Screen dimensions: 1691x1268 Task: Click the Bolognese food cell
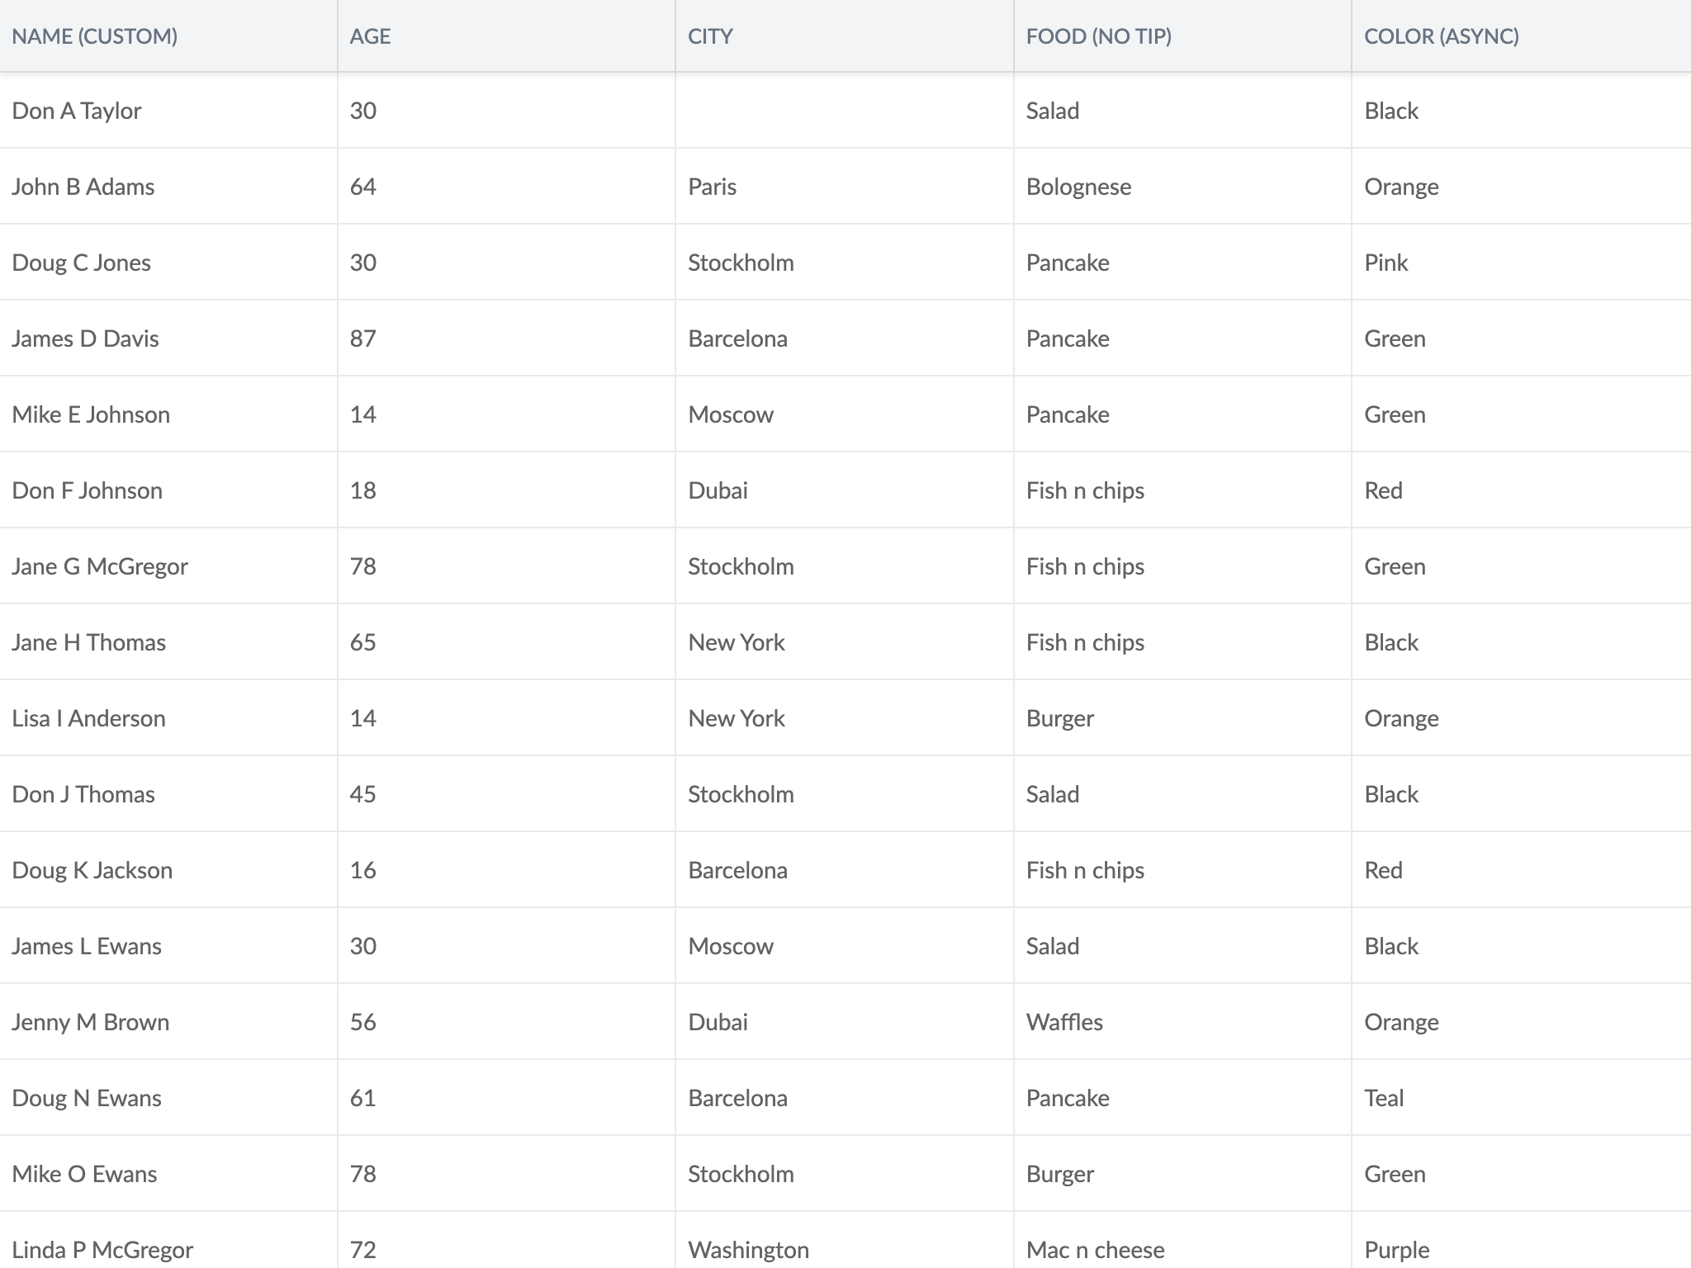click(1182, 187)
